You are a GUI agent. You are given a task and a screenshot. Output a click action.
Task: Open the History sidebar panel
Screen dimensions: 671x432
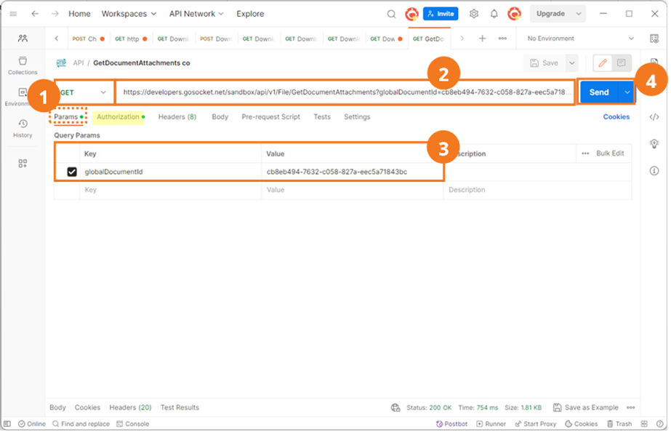click(x=23, y=129)
